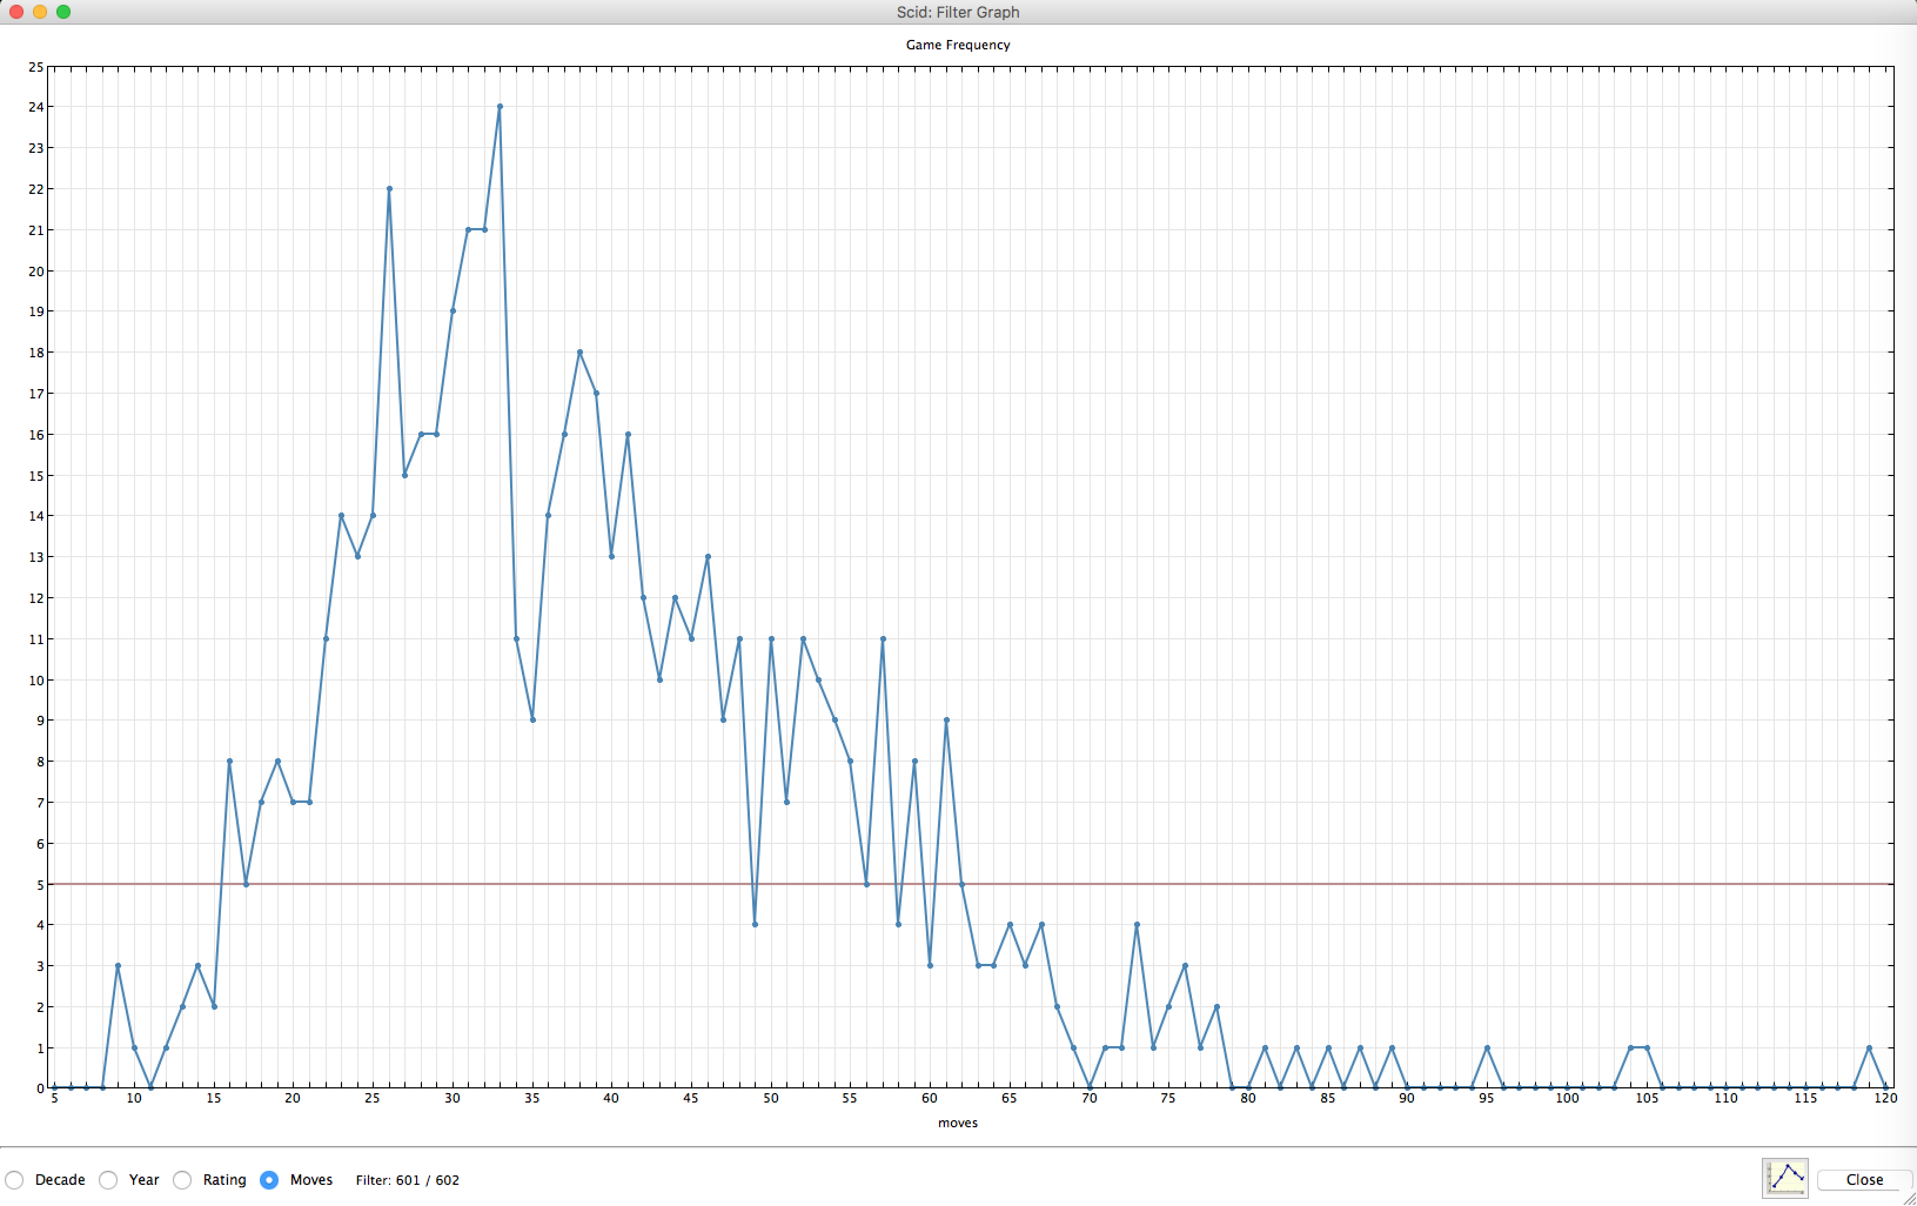This screenshot has height=1206, width=1917.
Task: Click the line graph icon button
Action: (x=1785, y=1178)
